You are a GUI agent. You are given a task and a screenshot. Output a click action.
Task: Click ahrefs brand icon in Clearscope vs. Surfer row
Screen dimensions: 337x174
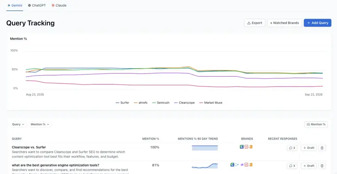(x=251, y=147)
